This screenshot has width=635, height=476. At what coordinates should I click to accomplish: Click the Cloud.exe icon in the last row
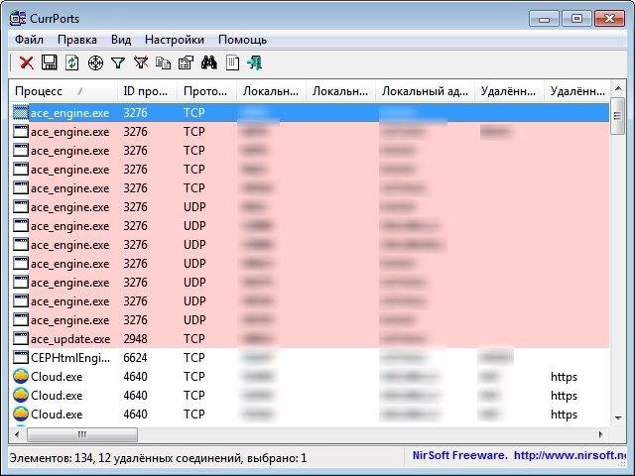pos(21,414)
